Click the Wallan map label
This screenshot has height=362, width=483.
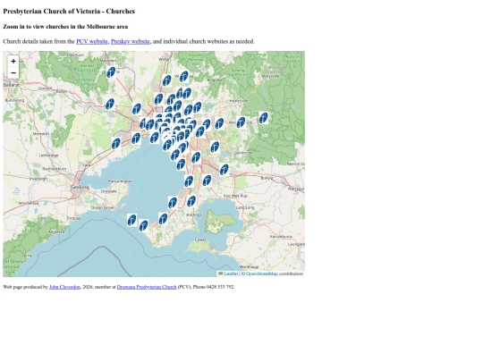(165, 59)
